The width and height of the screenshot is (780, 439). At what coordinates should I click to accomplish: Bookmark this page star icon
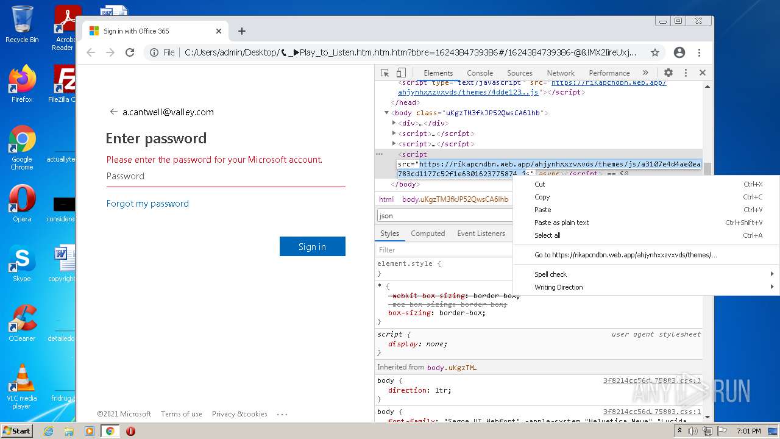[x=655, y=52]
